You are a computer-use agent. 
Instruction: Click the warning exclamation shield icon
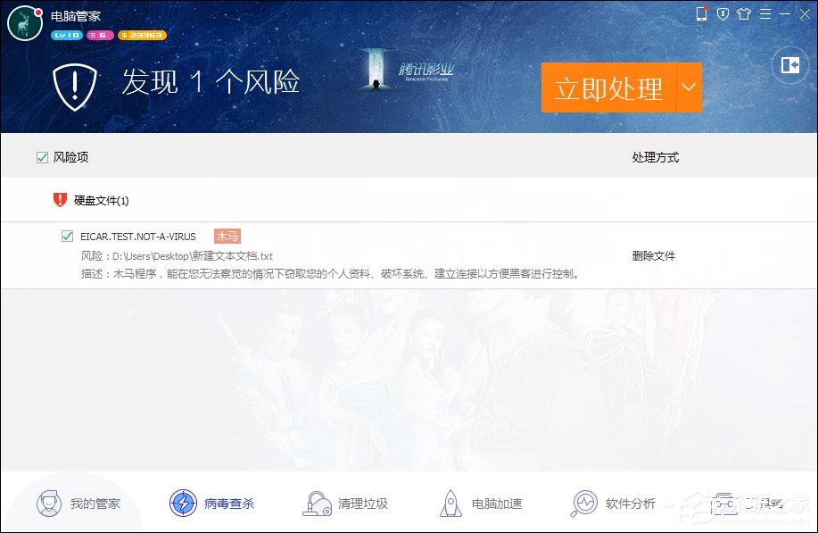(x=75, y=84)
